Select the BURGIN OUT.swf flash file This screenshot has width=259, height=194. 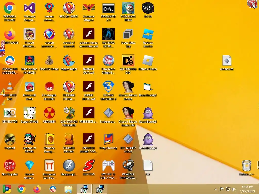click(89, 60)
